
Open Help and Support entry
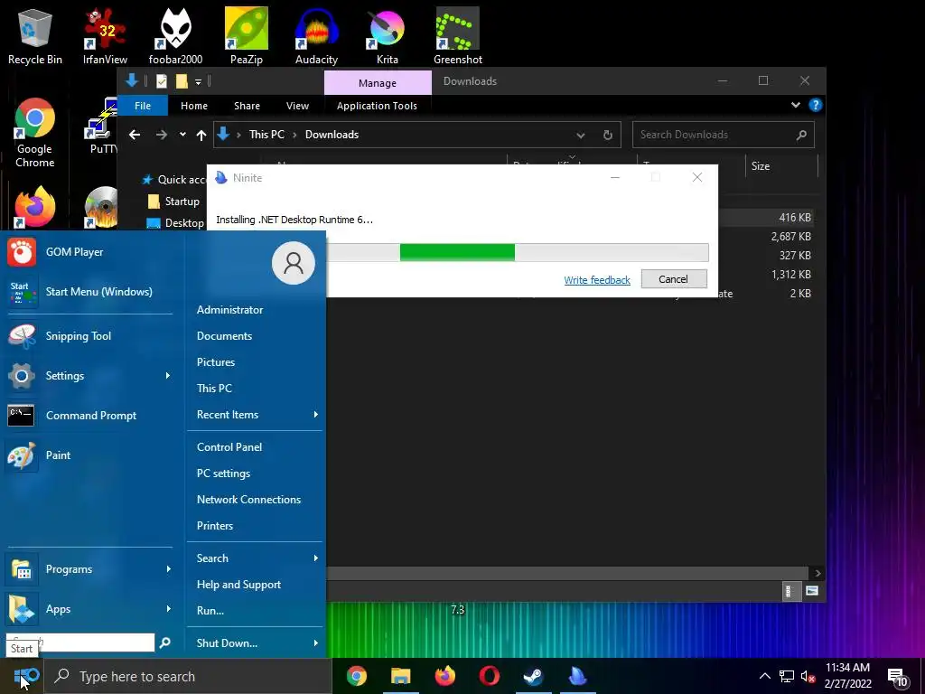(x=238, y=585)
